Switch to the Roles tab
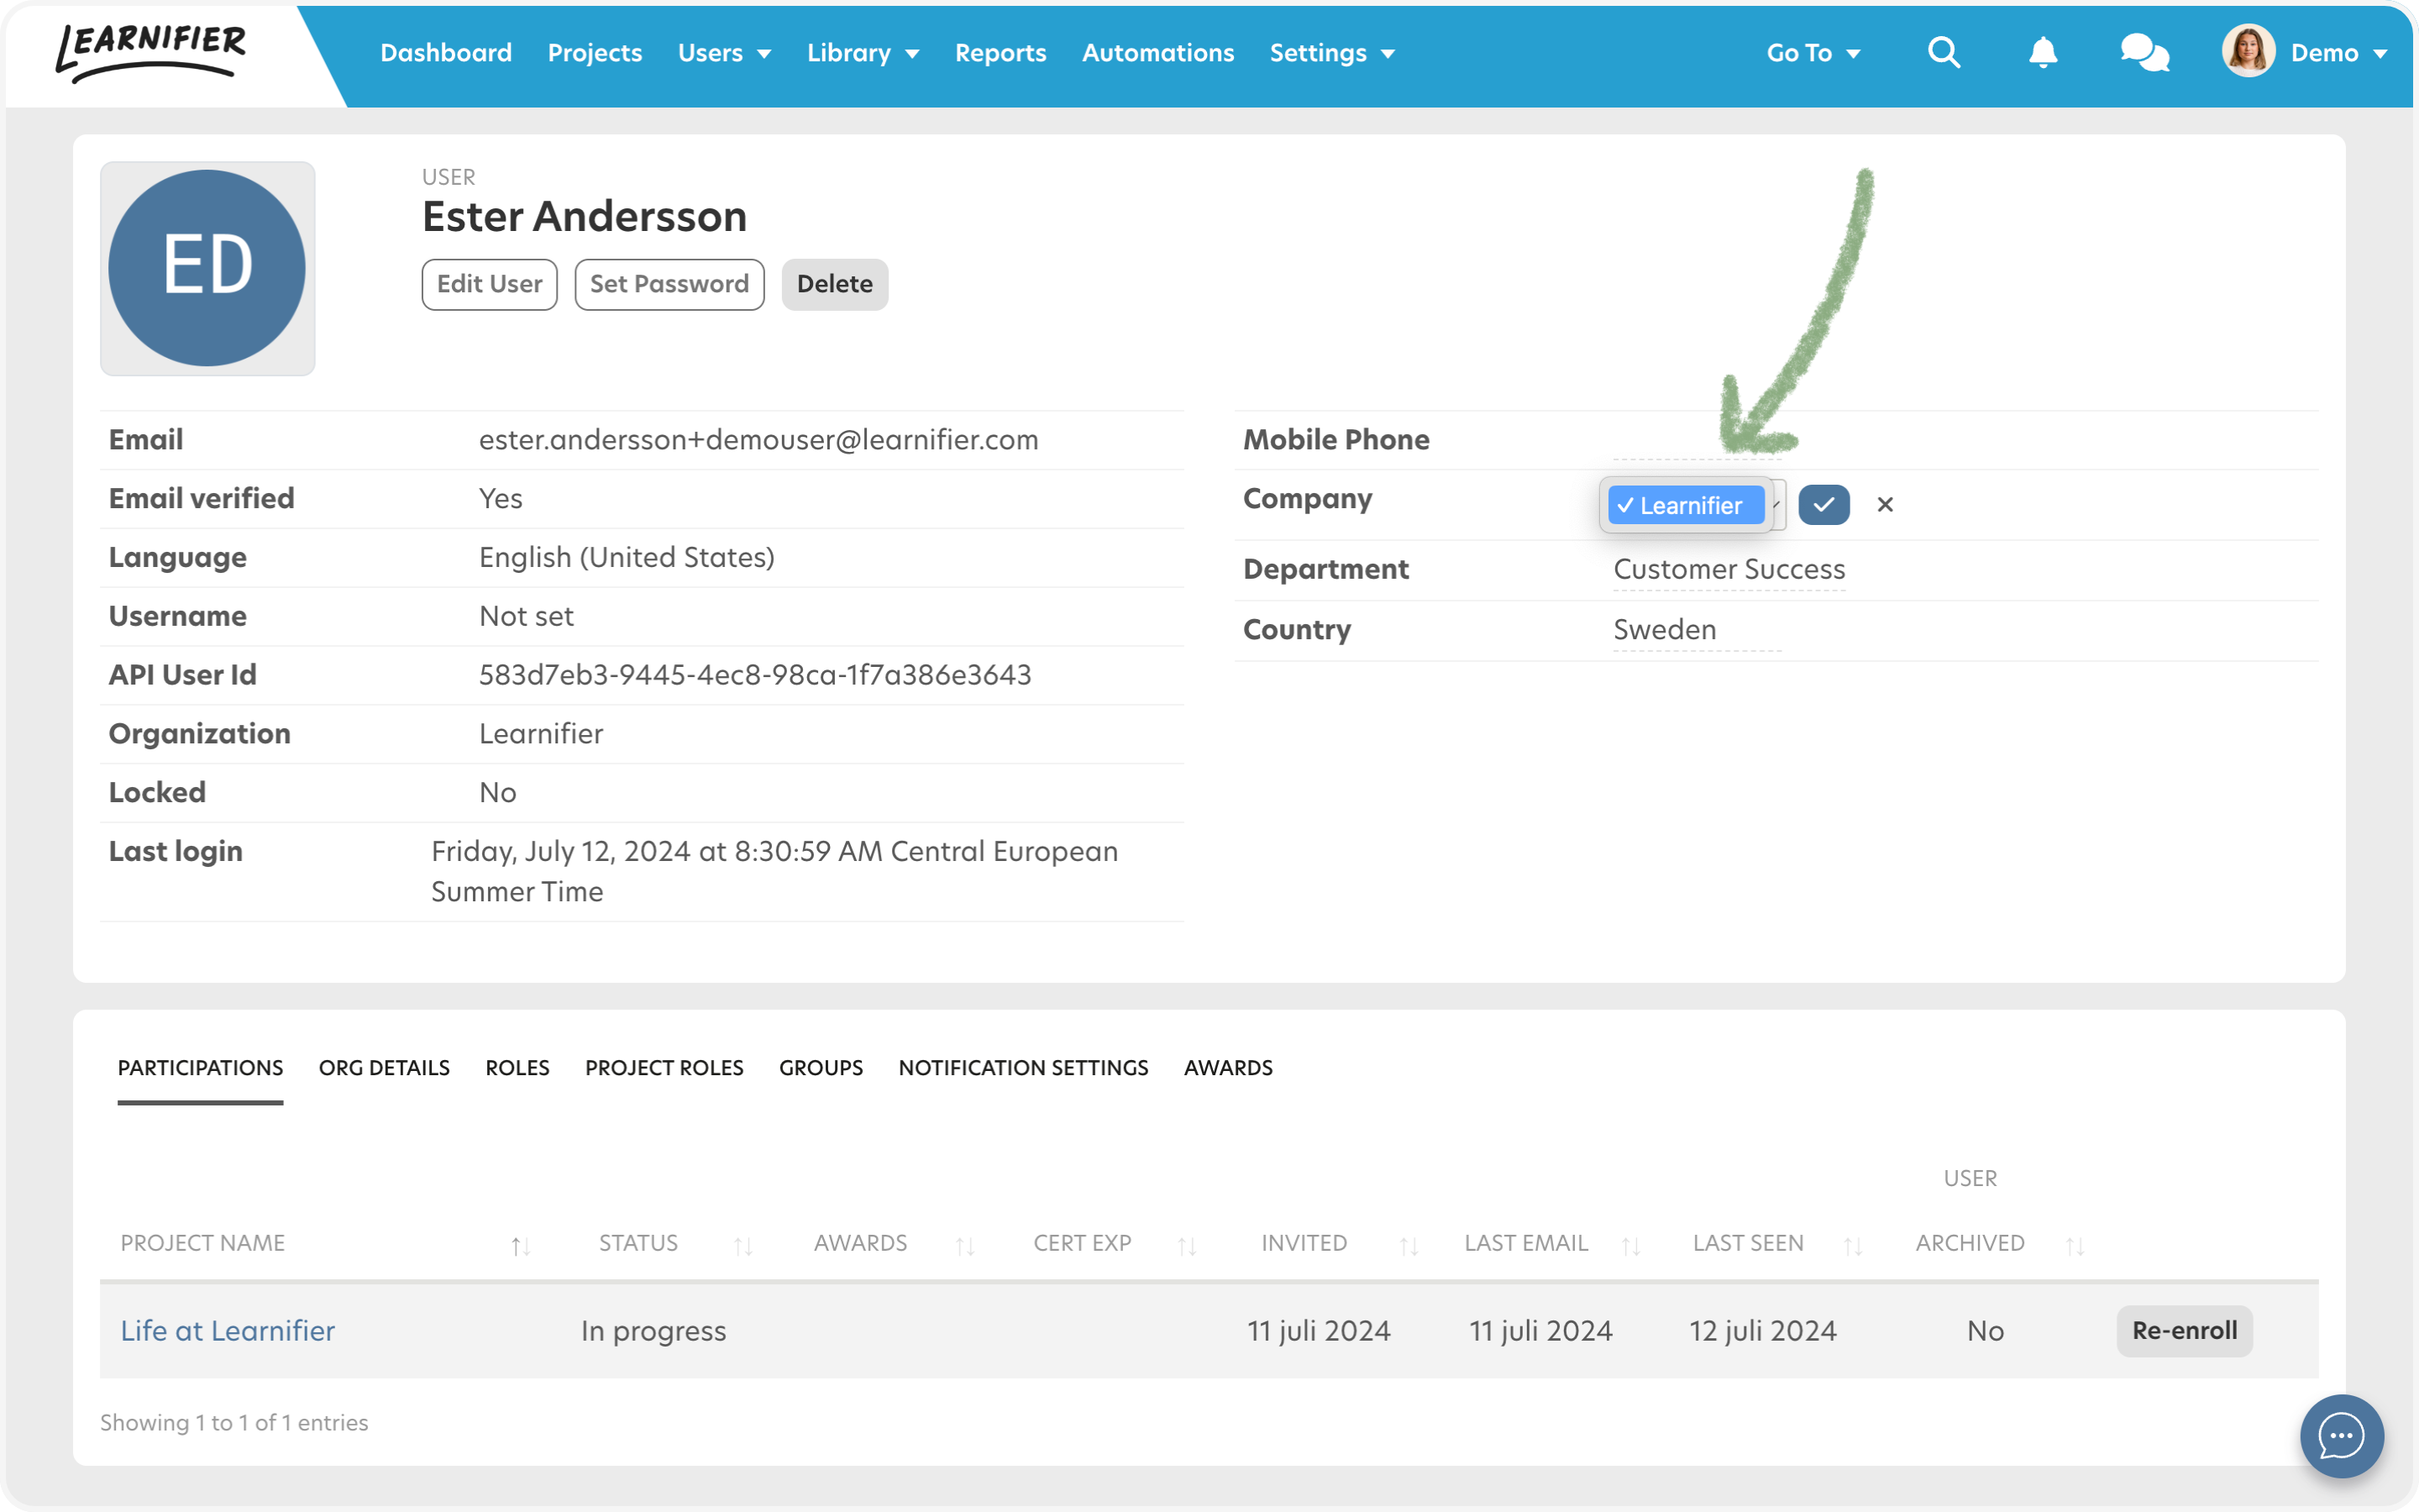The image size is (2419, 1512). (517, 1068)
